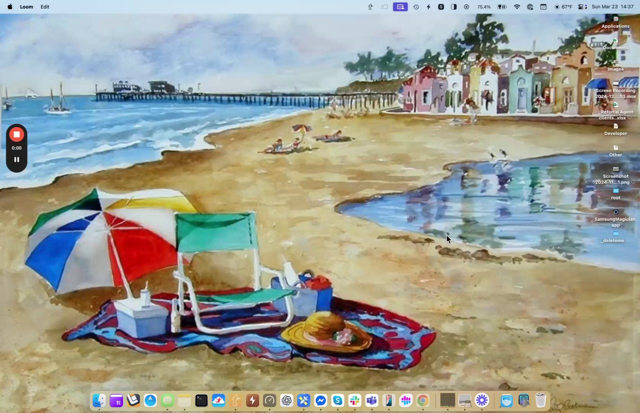Image resolution: width=640 pixels, height=413 pixels.
Task: Open the cloud app icon in the Dock
Action: click(218, 401)
